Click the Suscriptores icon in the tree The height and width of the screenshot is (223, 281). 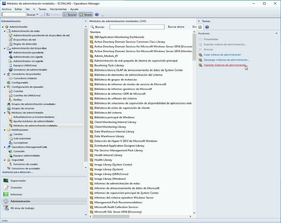click(x=11, y=143)
